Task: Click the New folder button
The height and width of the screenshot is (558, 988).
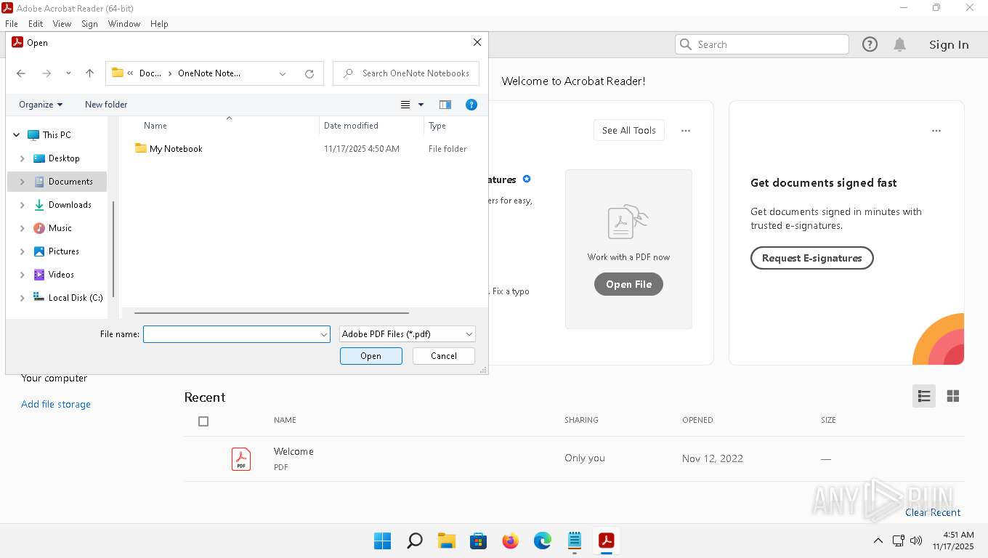Action: pos(106,105)
